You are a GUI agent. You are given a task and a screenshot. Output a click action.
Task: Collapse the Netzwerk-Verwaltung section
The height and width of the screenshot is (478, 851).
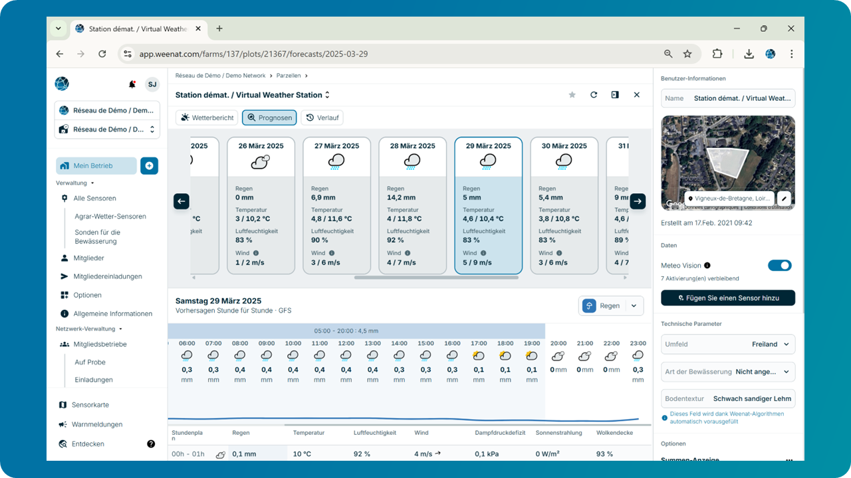[89, 329]
